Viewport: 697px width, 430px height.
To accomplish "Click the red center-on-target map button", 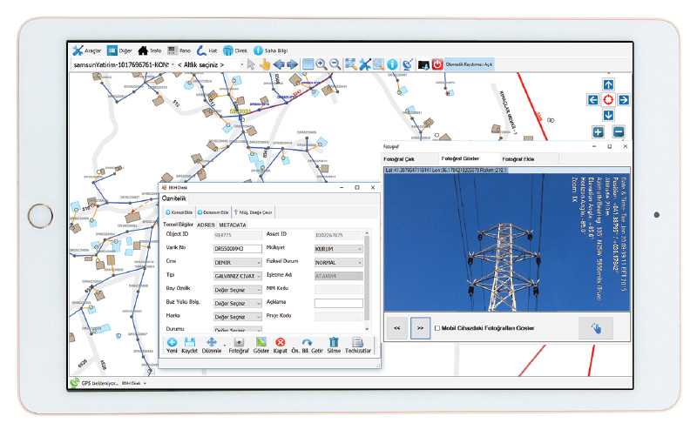I will point(608,100).
